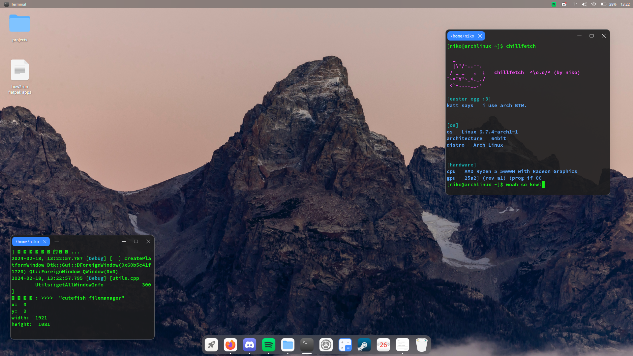
Task: Open the Wi-Fi network indicator
Action: (594, 4)
